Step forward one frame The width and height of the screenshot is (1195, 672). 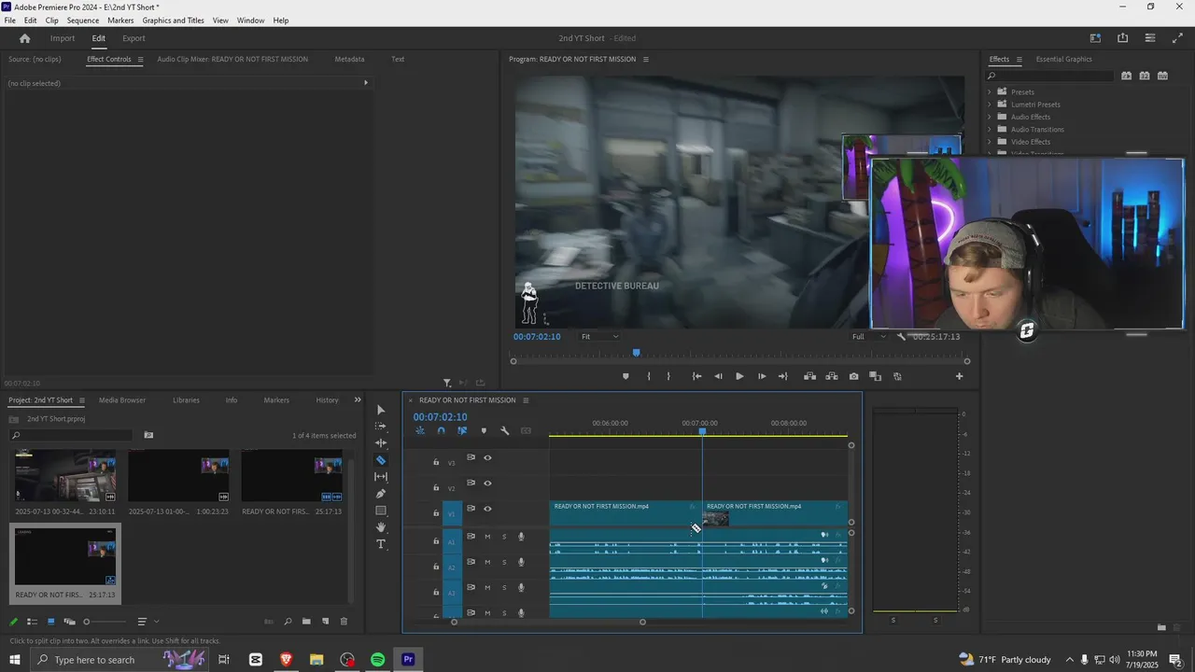(762, 376)
